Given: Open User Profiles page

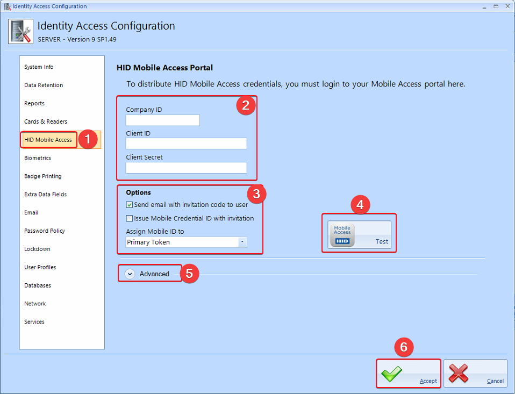Looking at the screenshot, I should pyautogui.click(x=40, y=267).
